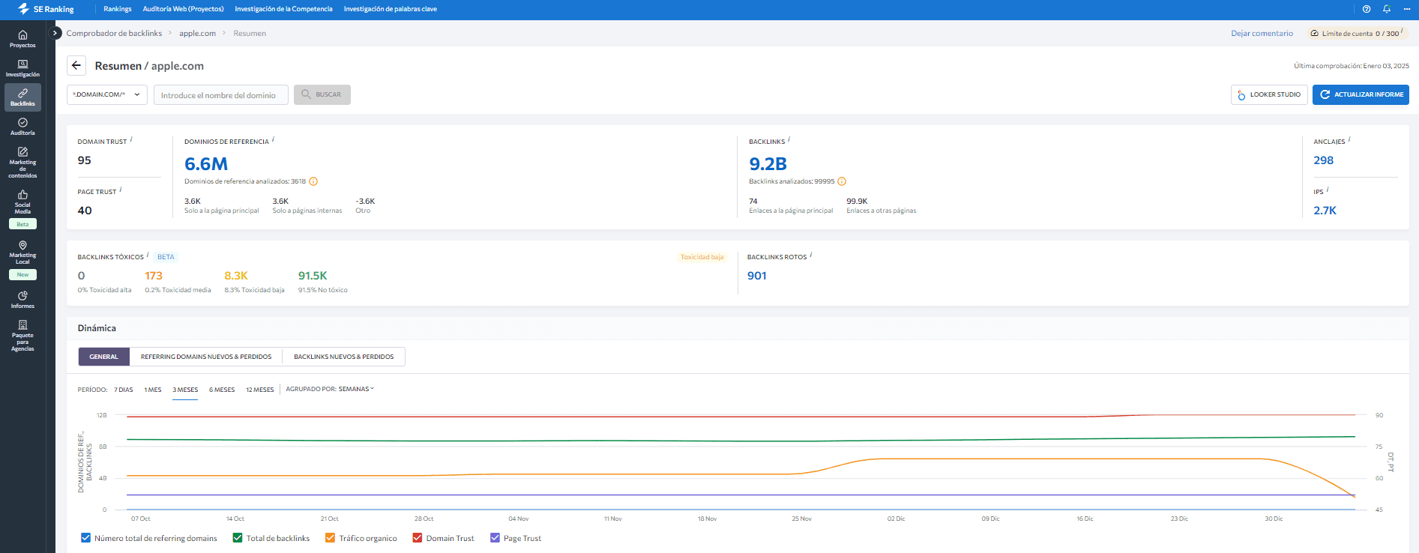
Task: Click Anclajes info icon
Action: point(1349,139)
